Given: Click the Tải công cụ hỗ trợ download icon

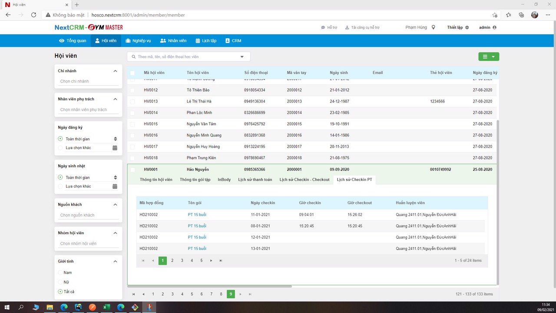Looking at the screenshot, I should 347,27.
